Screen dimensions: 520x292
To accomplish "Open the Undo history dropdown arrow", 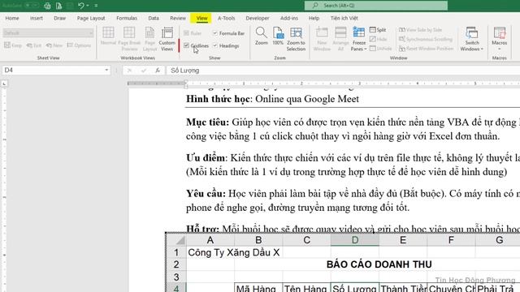I will [88, 6].
